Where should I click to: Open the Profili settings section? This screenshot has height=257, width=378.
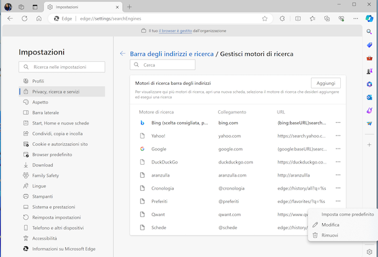(x=62, y=81)
